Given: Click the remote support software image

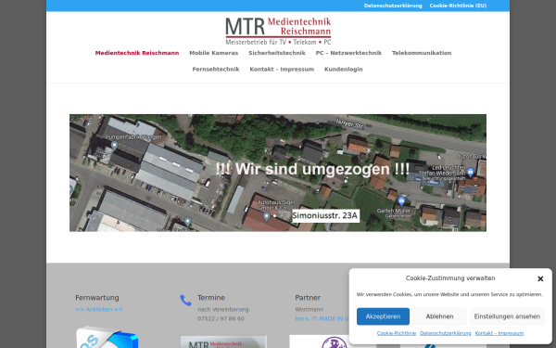Looking at the screenshot, I should click(x=107, y=337).
